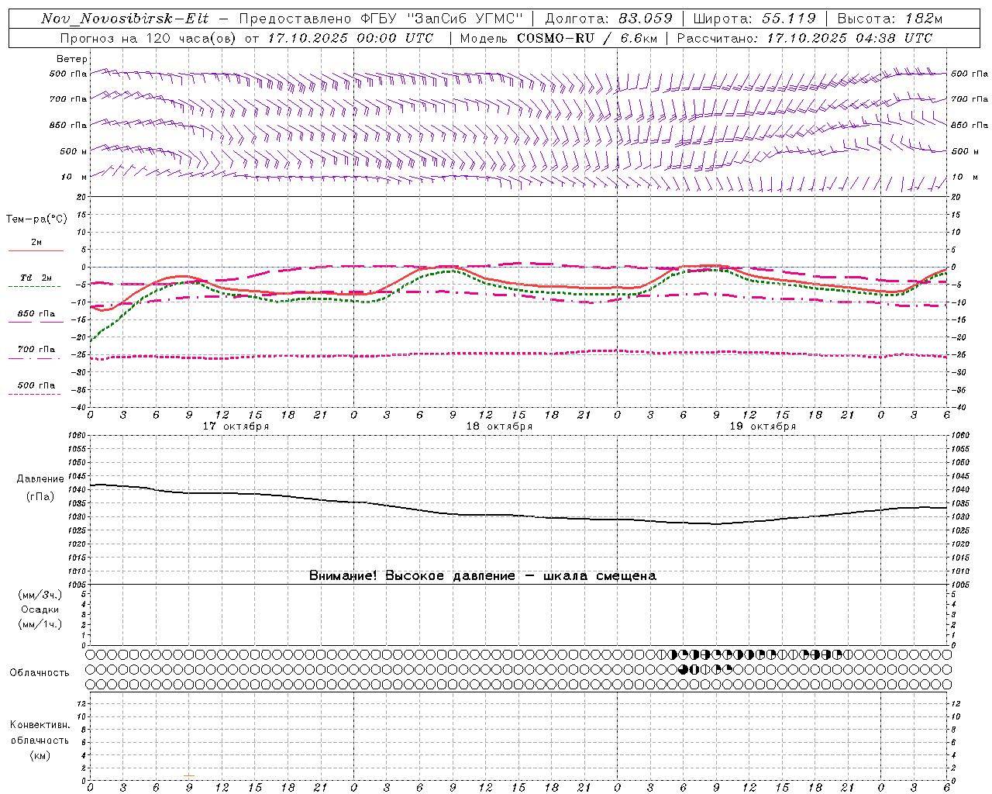Click the orange convective cloud marker at hour 9
The image size is (992, 794).
[x=189, y=775]
